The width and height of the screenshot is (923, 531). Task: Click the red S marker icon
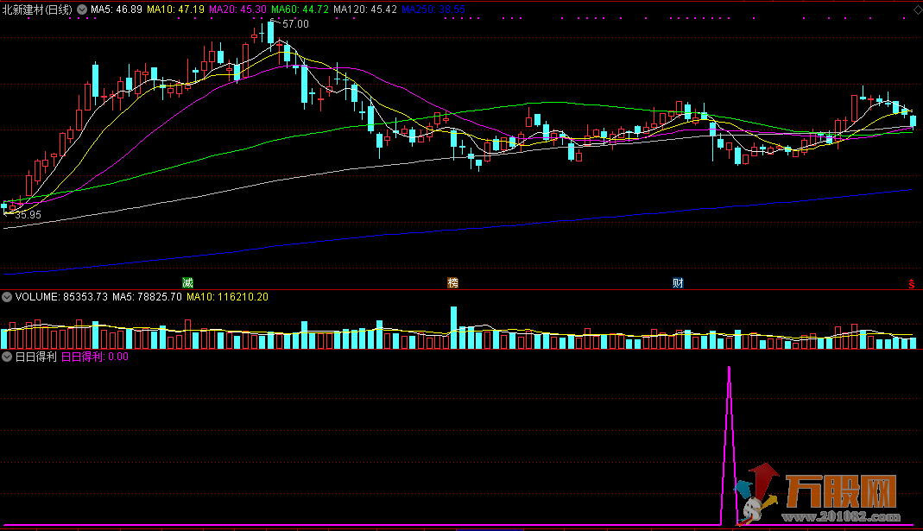click(911, 284)
